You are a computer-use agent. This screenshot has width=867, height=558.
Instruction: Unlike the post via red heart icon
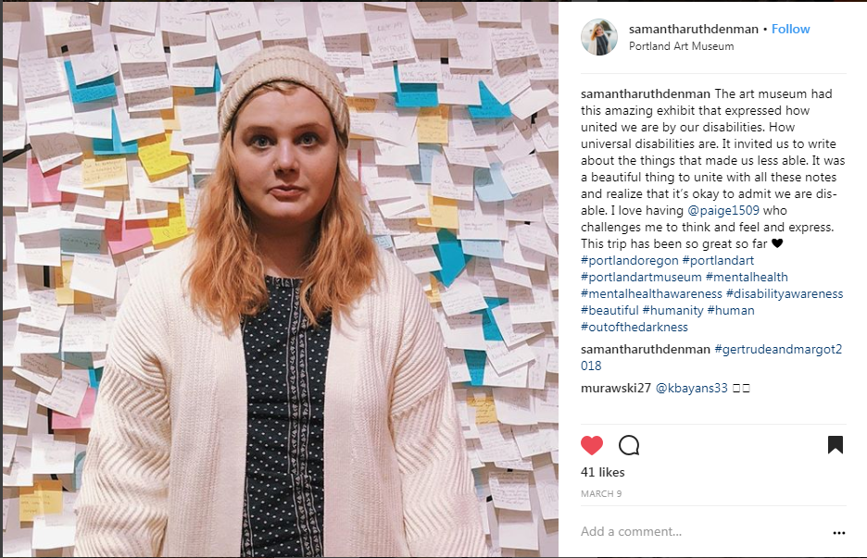tap(592, 445)
